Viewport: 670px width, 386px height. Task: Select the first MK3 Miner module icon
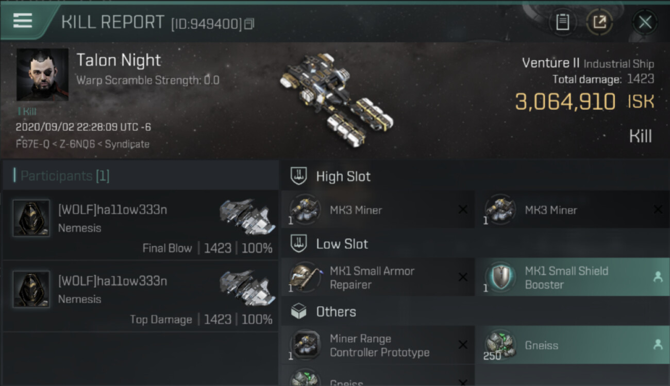click(x=306, y=209)
